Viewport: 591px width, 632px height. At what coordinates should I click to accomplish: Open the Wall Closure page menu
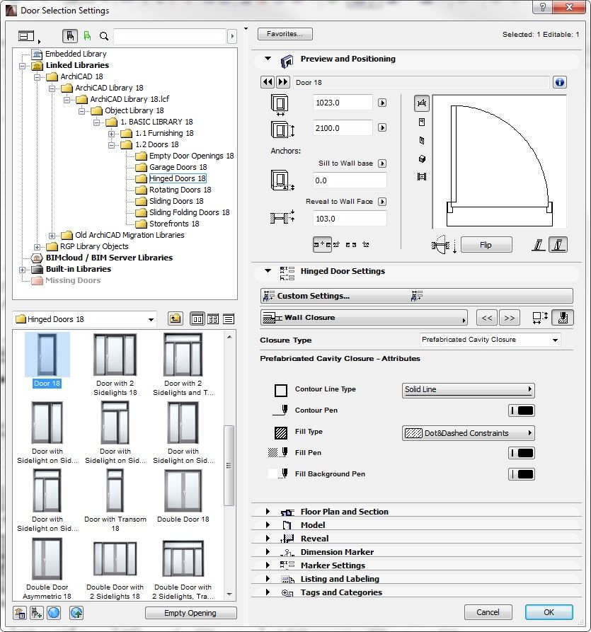pos(364,318)
